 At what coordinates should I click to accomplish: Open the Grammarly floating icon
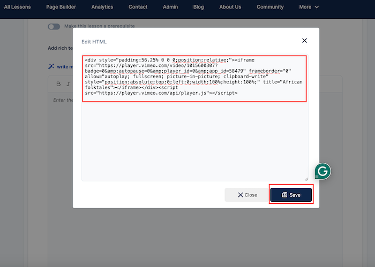click(322, 171)
